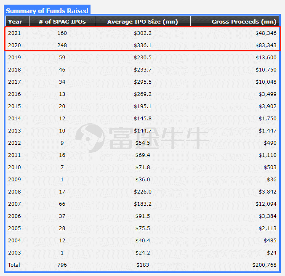
Task: Select the '# of SPAC IPOs' column header
Action: click(x=62, y=21)
